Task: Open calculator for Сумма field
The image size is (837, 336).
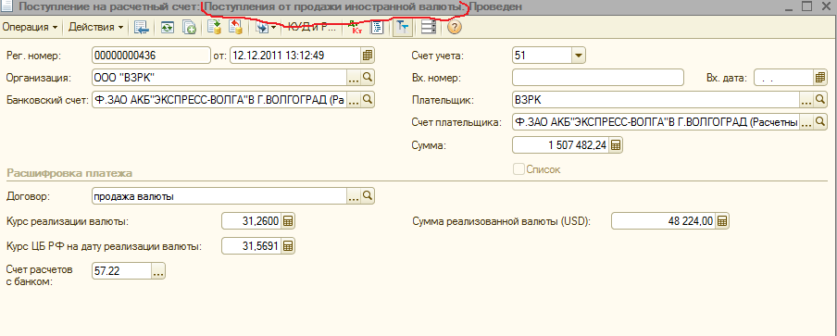Action: pyautogui.click(x=615, y=145)
